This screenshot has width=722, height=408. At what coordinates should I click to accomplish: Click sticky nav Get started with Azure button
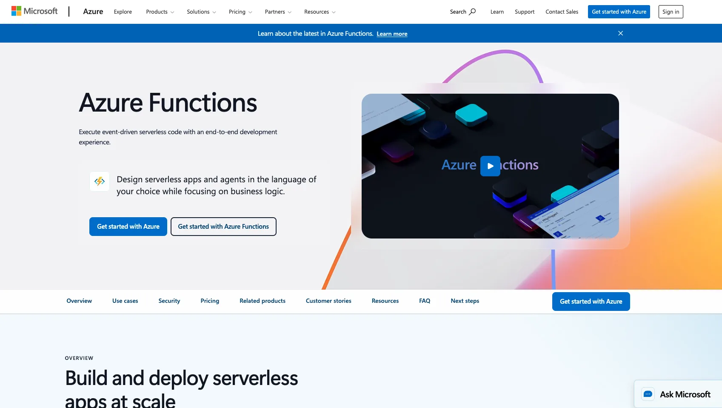click(591, 302)
